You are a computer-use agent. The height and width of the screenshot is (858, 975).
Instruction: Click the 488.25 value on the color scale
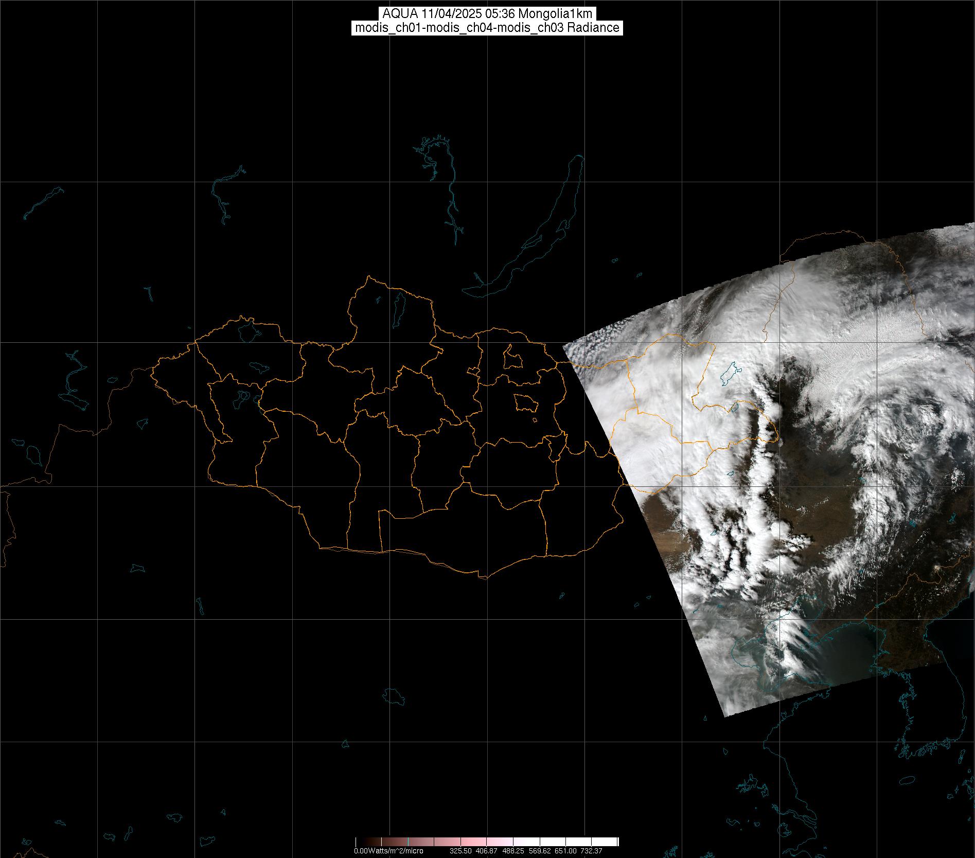click(512, 851)
